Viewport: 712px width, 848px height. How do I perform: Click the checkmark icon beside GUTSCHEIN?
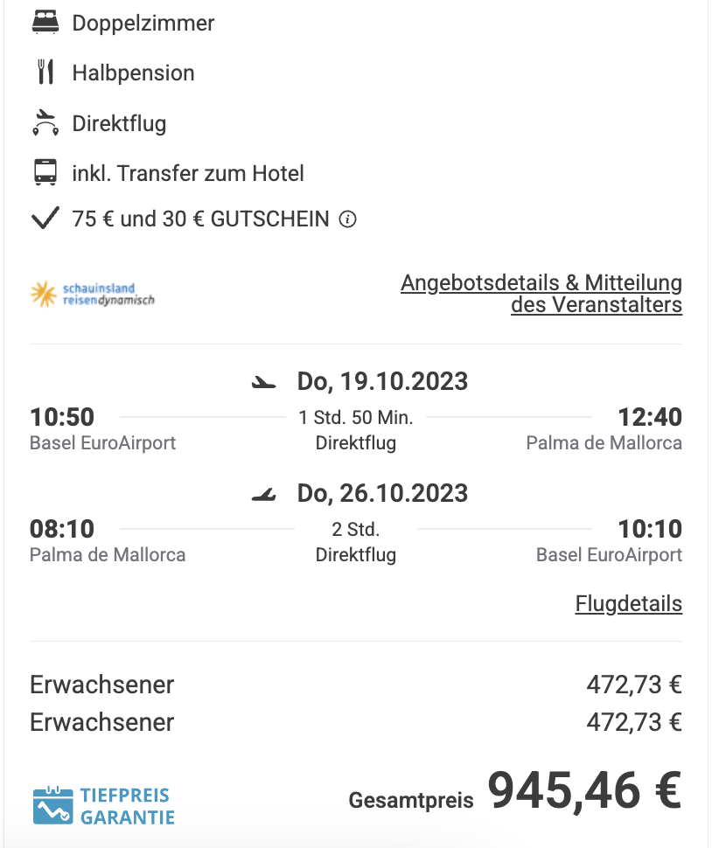click(x=45, y=219)
